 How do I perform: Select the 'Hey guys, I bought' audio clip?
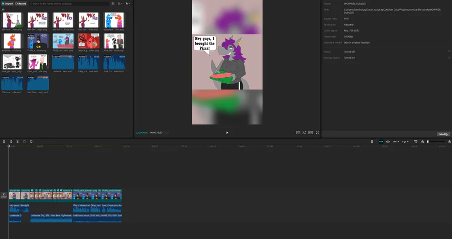point(19,208)
